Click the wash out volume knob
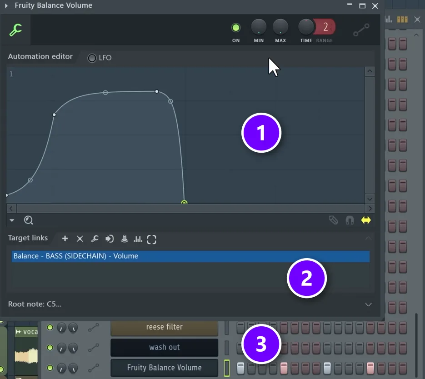This screenshot has height=379, width=425. 73,348
